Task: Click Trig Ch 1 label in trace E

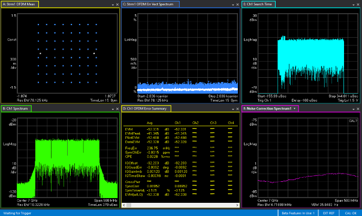Action: coord(264,101)
